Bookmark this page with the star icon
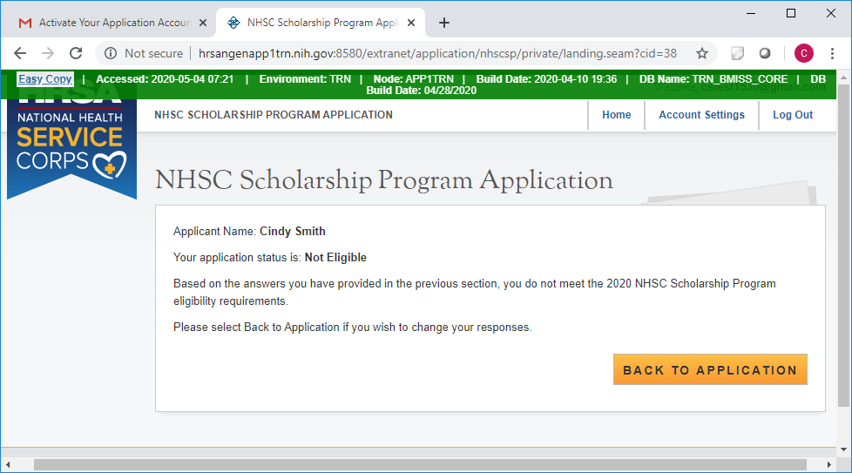This screenshot has height=473, width=852. click(701, 53)
